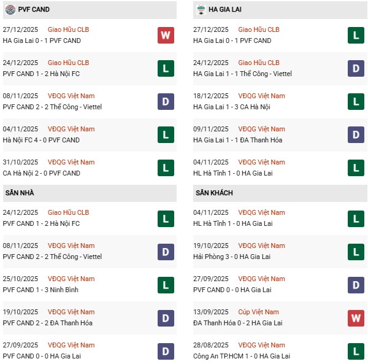This screenshot has width=368, height=364.
Task: Open VĐQG Việt Nam link dated 18/12/2025
Action: click(x=261, y=96)
